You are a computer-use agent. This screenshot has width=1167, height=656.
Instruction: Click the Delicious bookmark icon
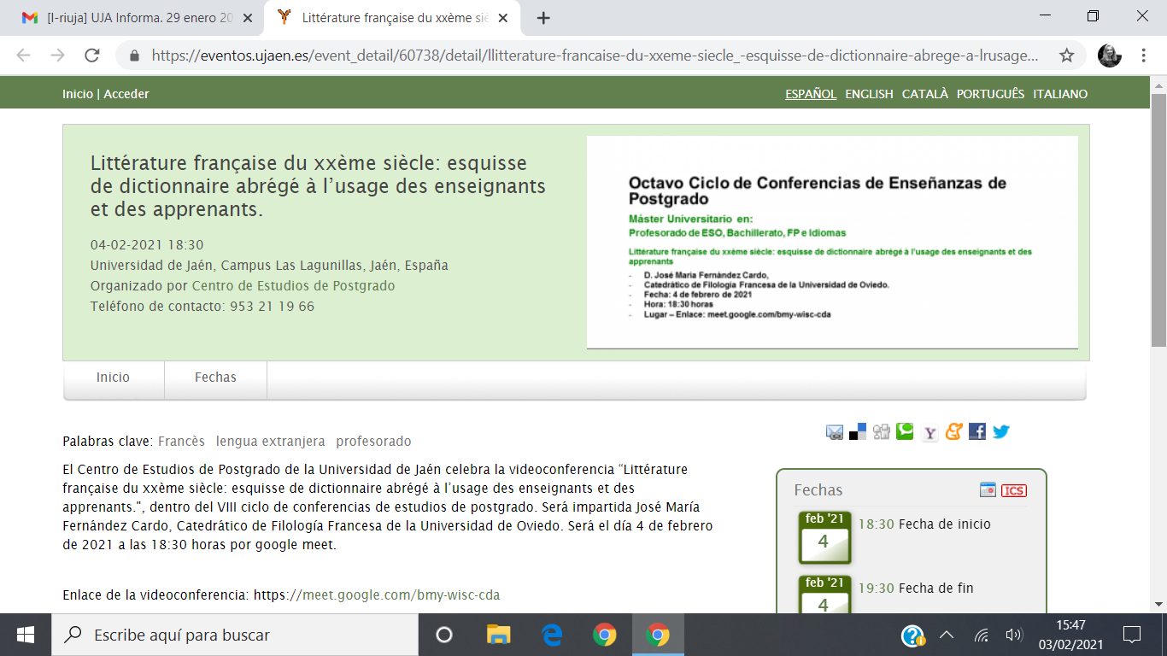click(858, 432)
